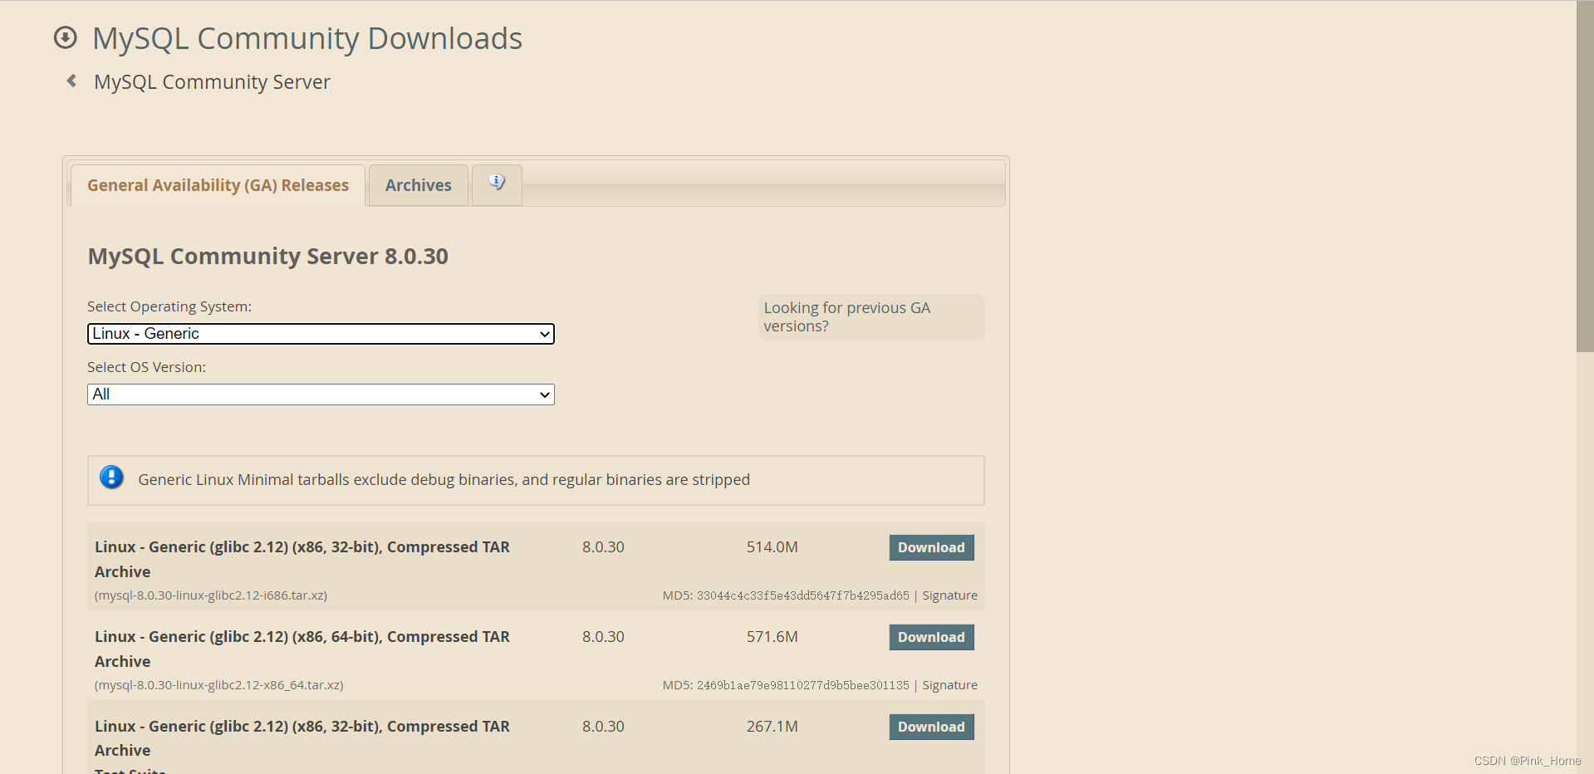1594x774 pixels.
Task: Click the back chevron beside MySQL Community Server
Action: [71, 81]
